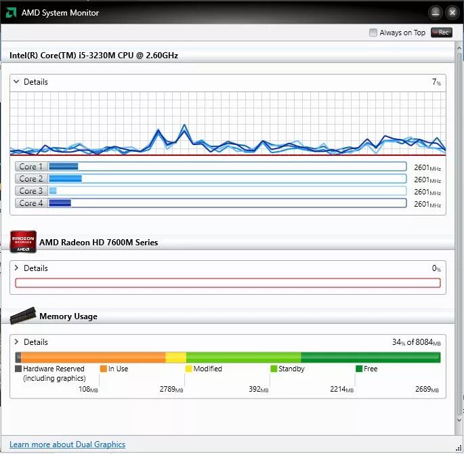This screenshot has width=464, height=454.
Task: Click the Core 3 usage bar
Action: [228, 191]
